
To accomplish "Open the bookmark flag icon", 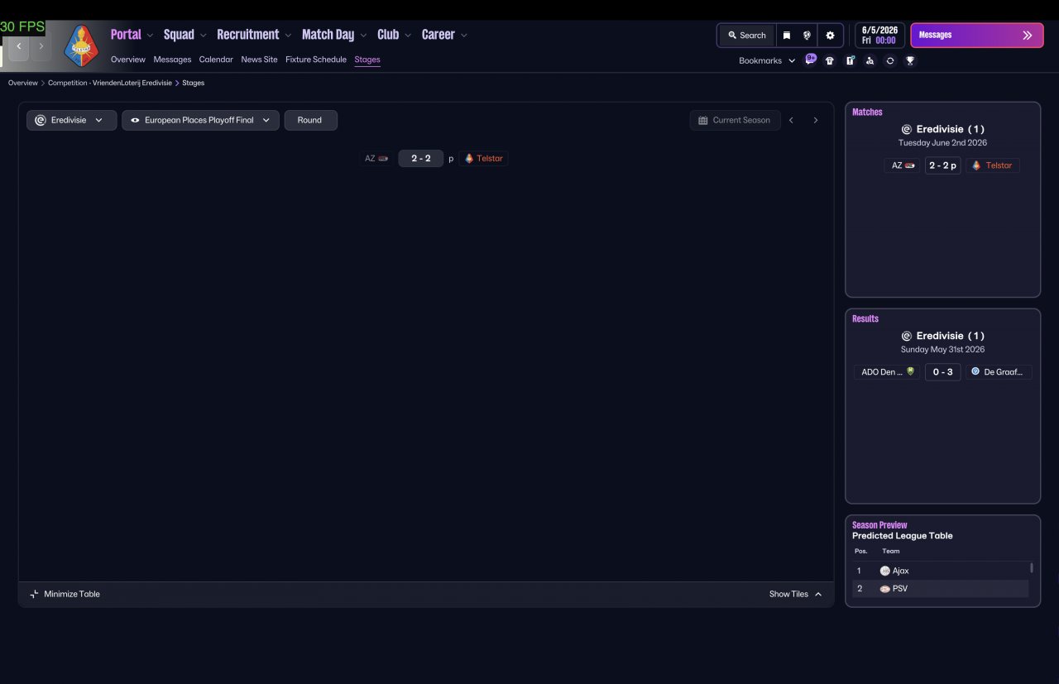I will coord(786,36).
